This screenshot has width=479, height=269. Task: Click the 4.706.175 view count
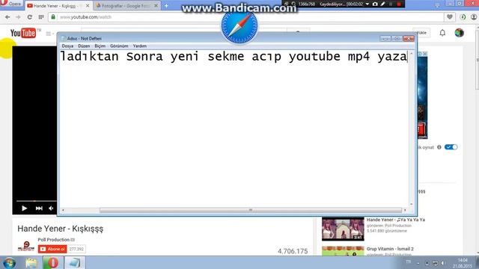coord(293,251)
